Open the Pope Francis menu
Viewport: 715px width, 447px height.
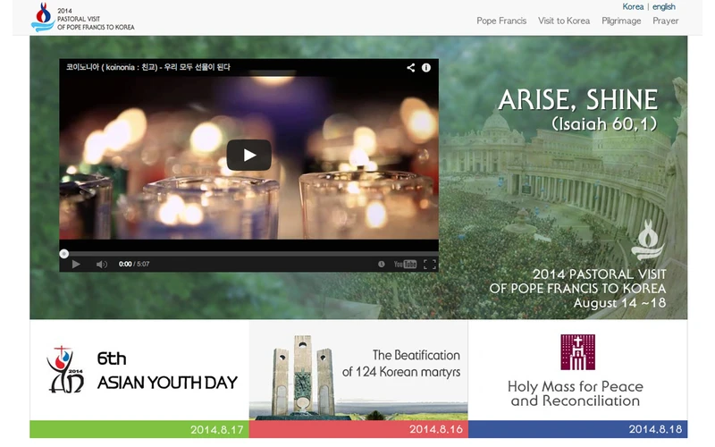pos(501,21)
